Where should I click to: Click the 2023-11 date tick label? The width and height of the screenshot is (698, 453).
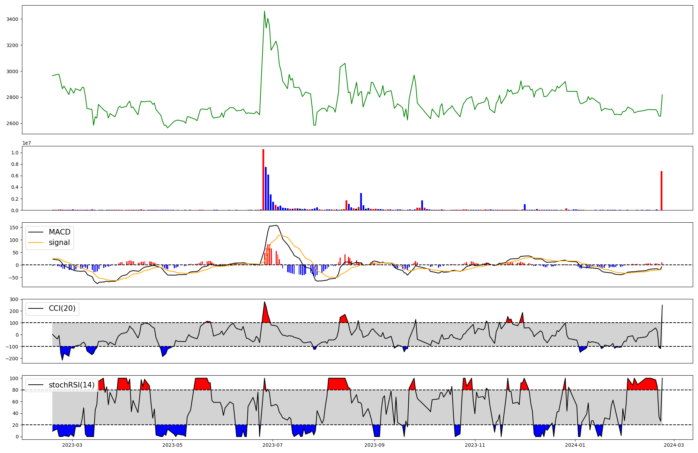point(475,445)
